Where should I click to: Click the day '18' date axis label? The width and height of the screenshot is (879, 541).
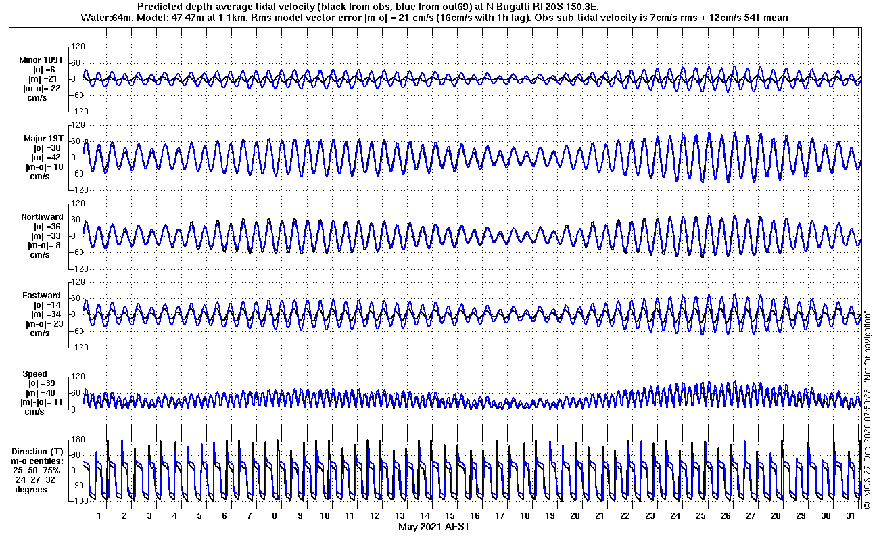525,516
